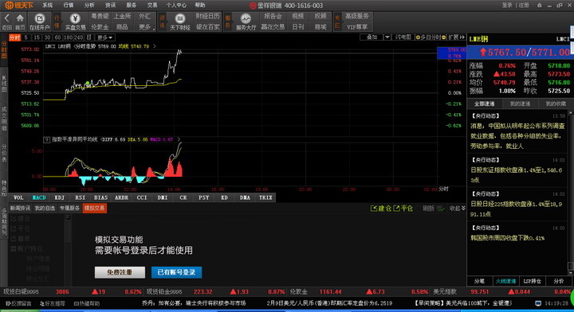Switch to the 我的收藏 tab
This screenshot has width=574, height=312.
(556, 104)
